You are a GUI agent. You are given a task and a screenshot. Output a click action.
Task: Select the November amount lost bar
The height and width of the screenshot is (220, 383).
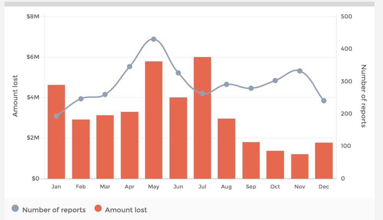pos(300,167)
